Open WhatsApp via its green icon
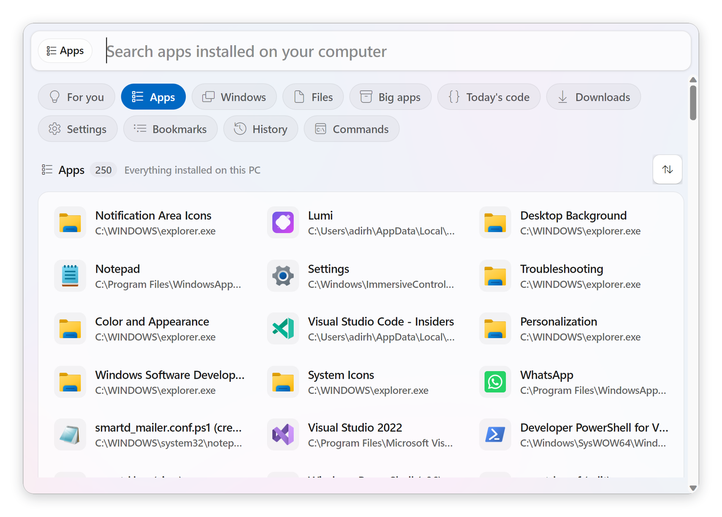722x517 pixels. click(495, 381)
